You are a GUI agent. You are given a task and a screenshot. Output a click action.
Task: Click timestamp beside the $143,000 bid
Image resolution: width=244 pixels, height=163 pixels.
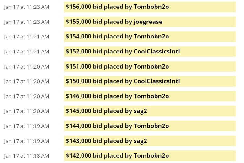click(27, 141)
